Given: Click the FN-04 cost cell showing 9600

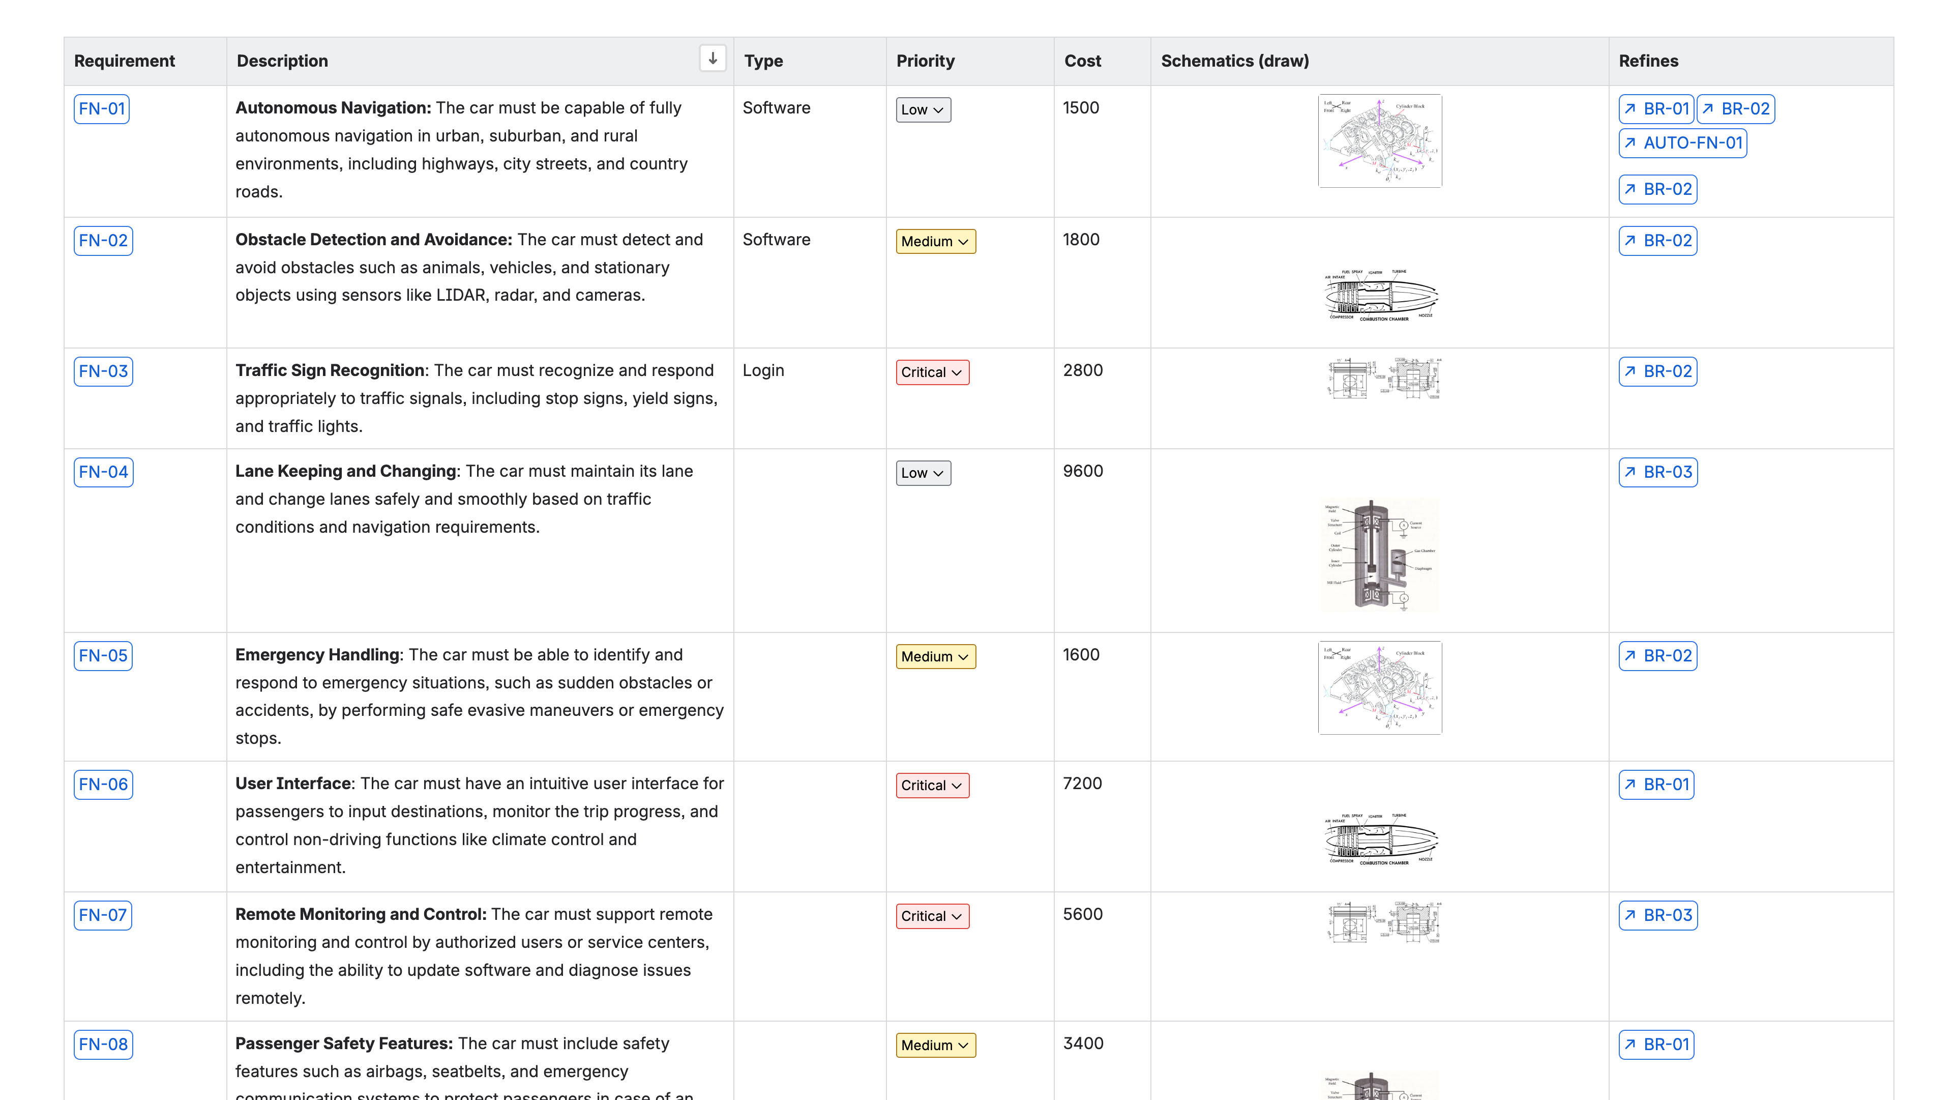Looking at the screenshot, I should click(x=1083, y=471).
